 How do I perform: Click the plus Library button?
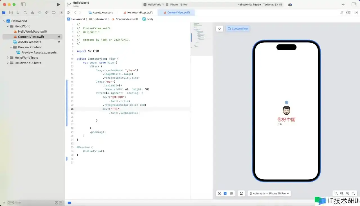[343, 4]
